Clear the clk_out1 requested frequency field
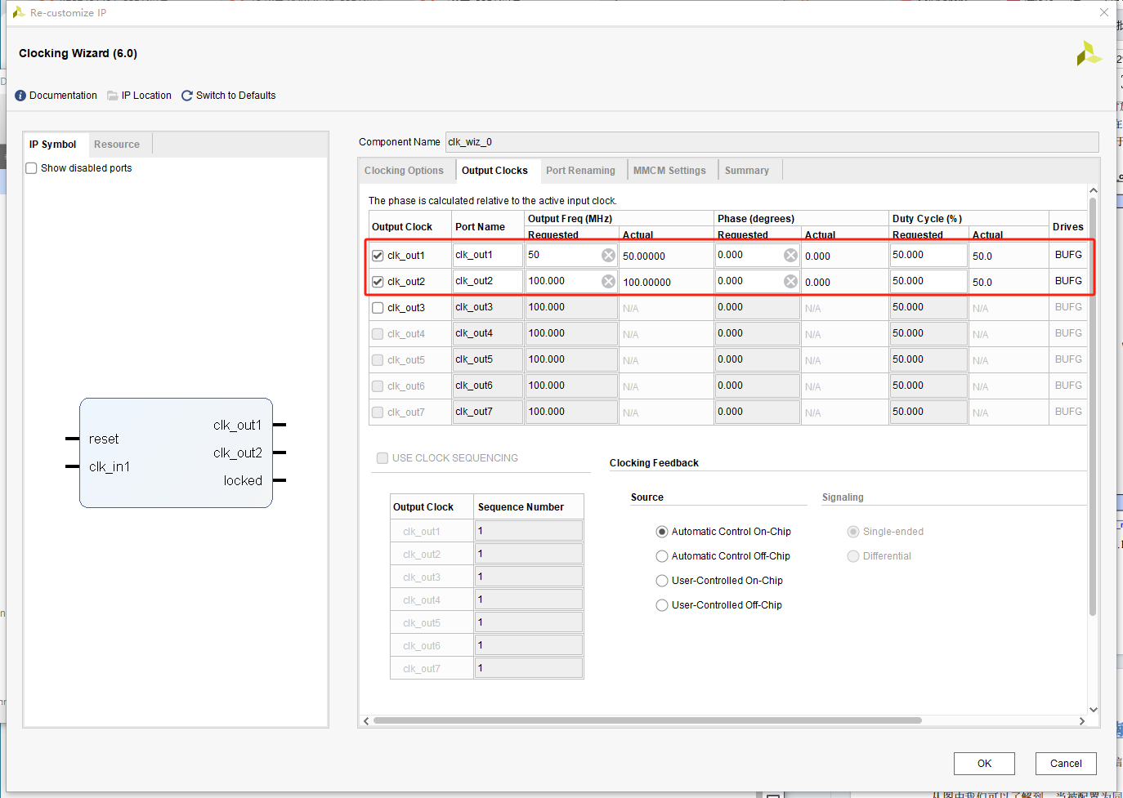This screenshot has height=798, width=1123. click(608, 256)
